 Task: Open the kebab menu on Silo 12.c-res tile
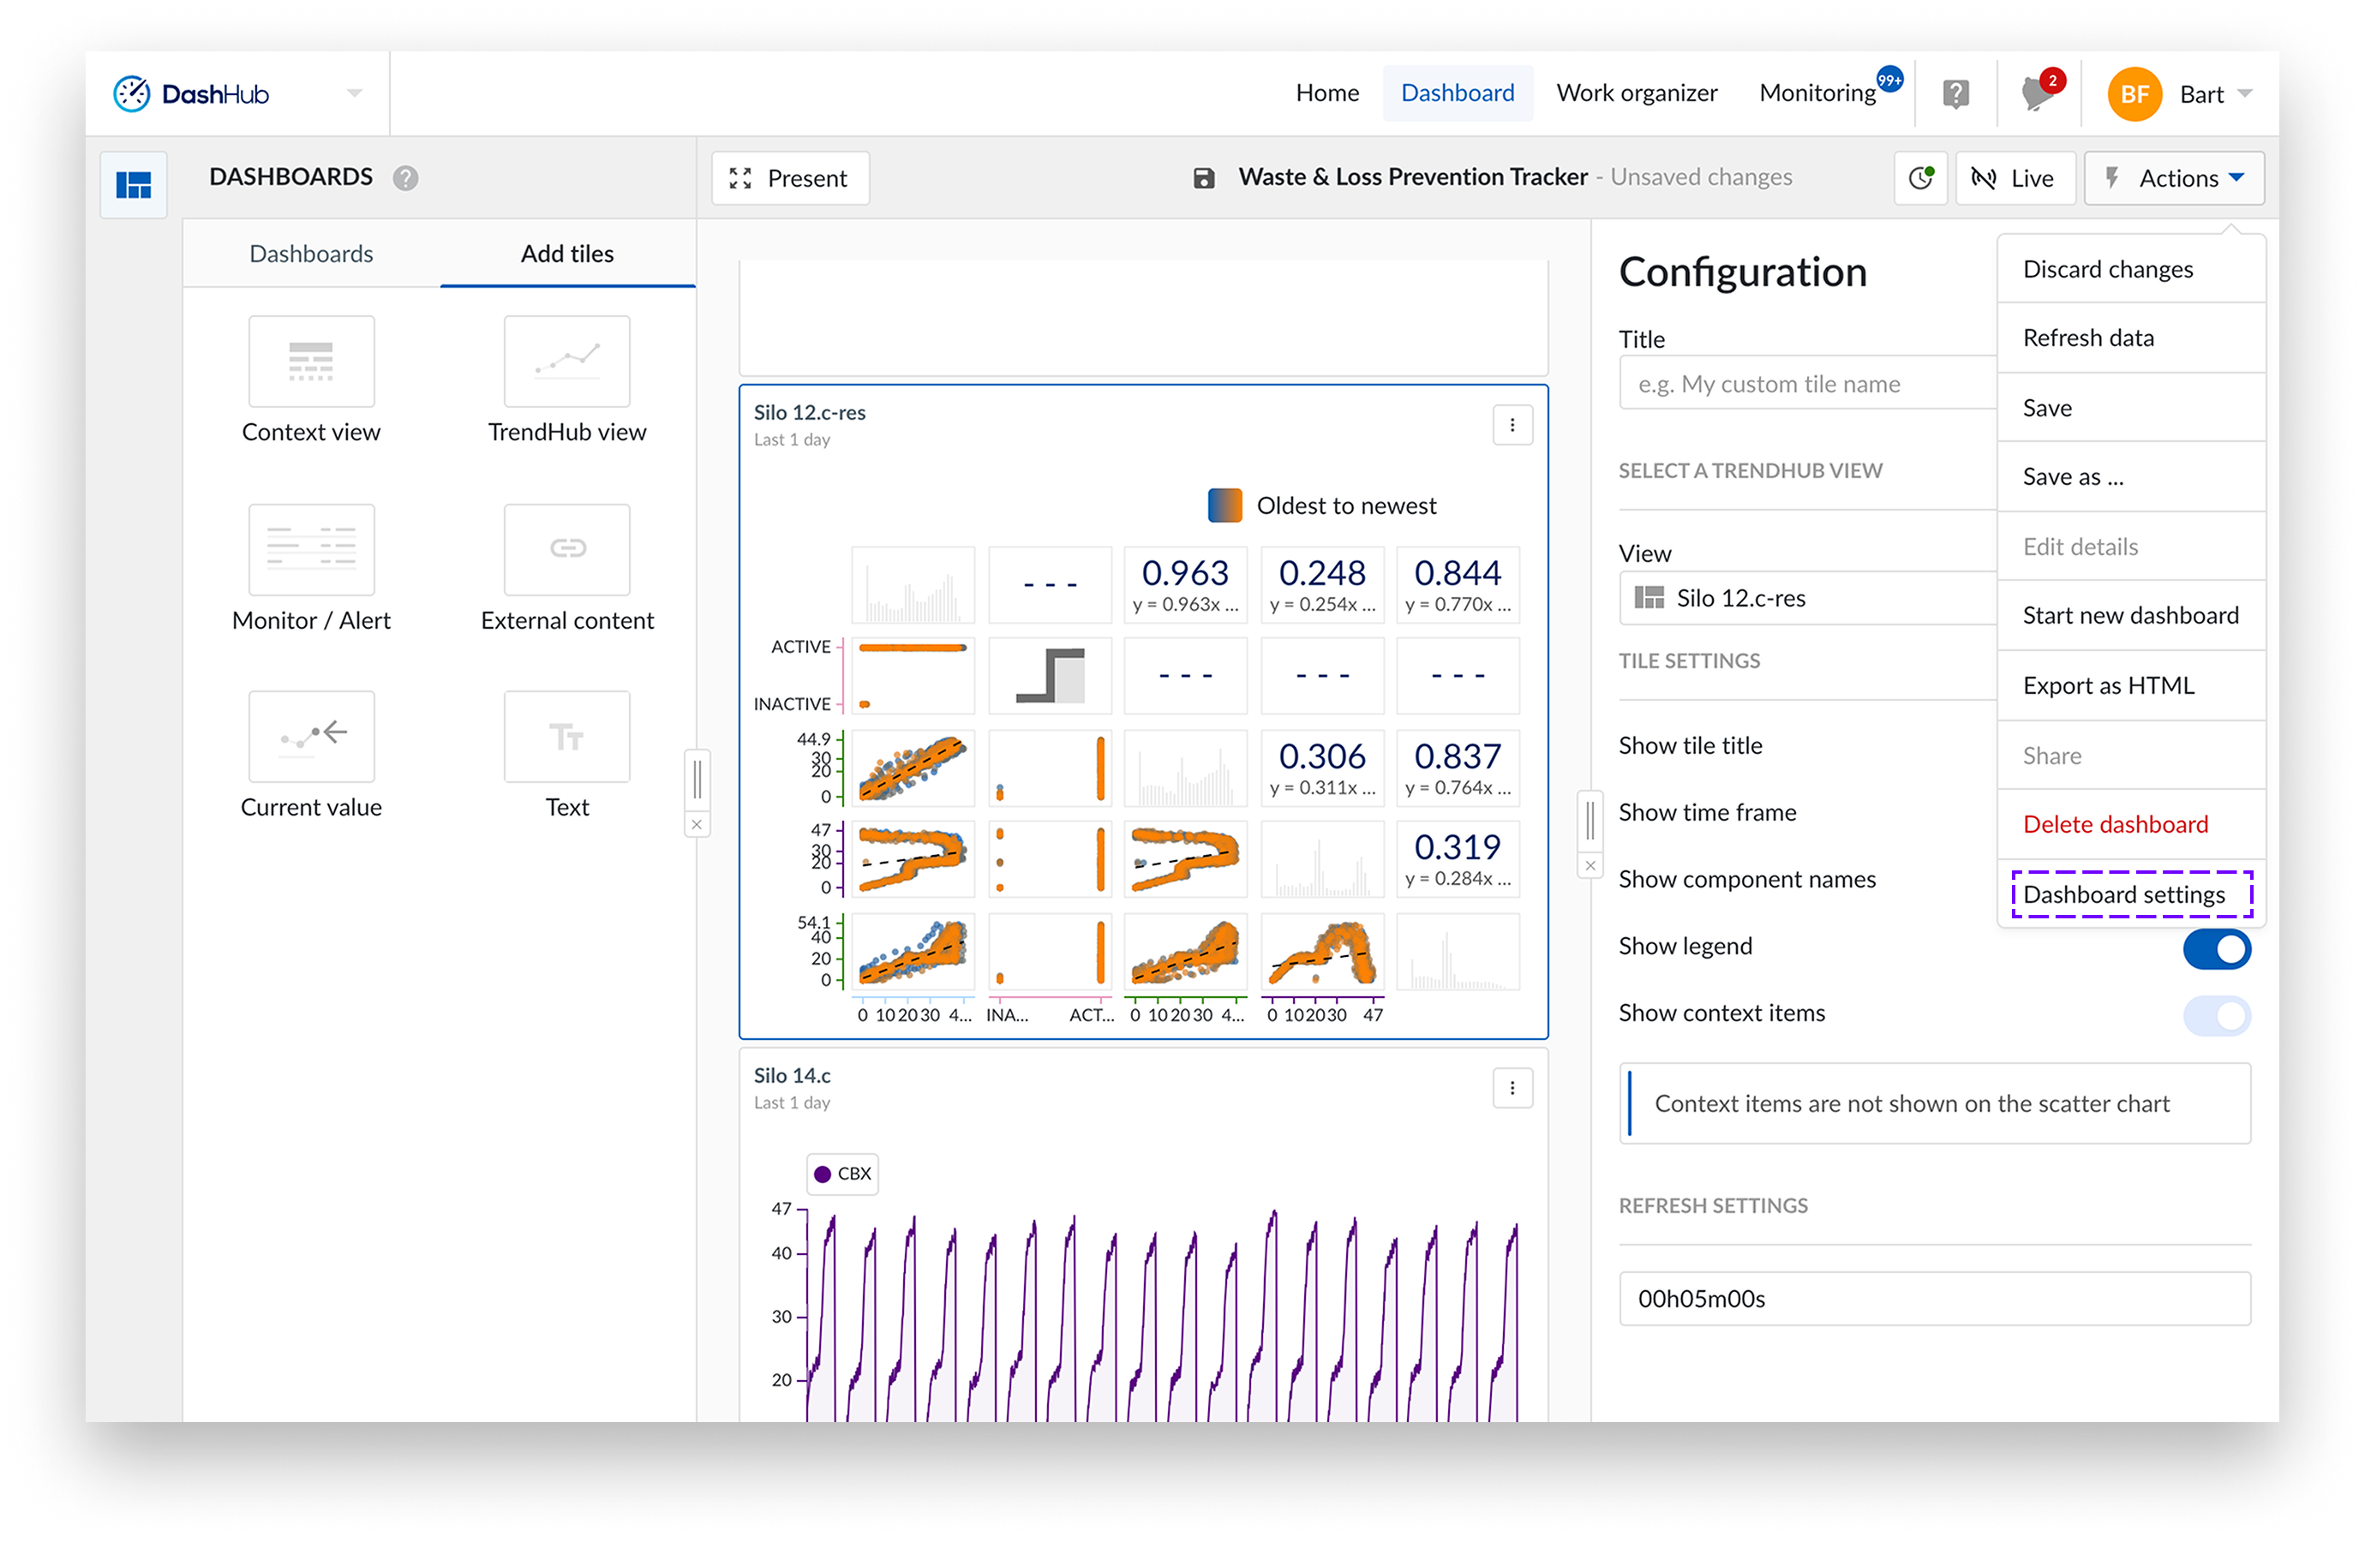click(x=1512, y=424)
